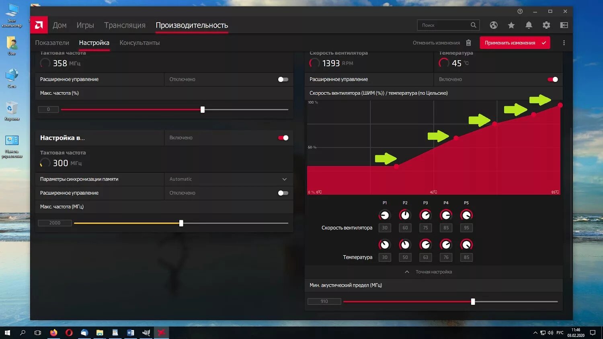
Task: Open memory timing Automatic dropdown
Action: pos(228,179)
